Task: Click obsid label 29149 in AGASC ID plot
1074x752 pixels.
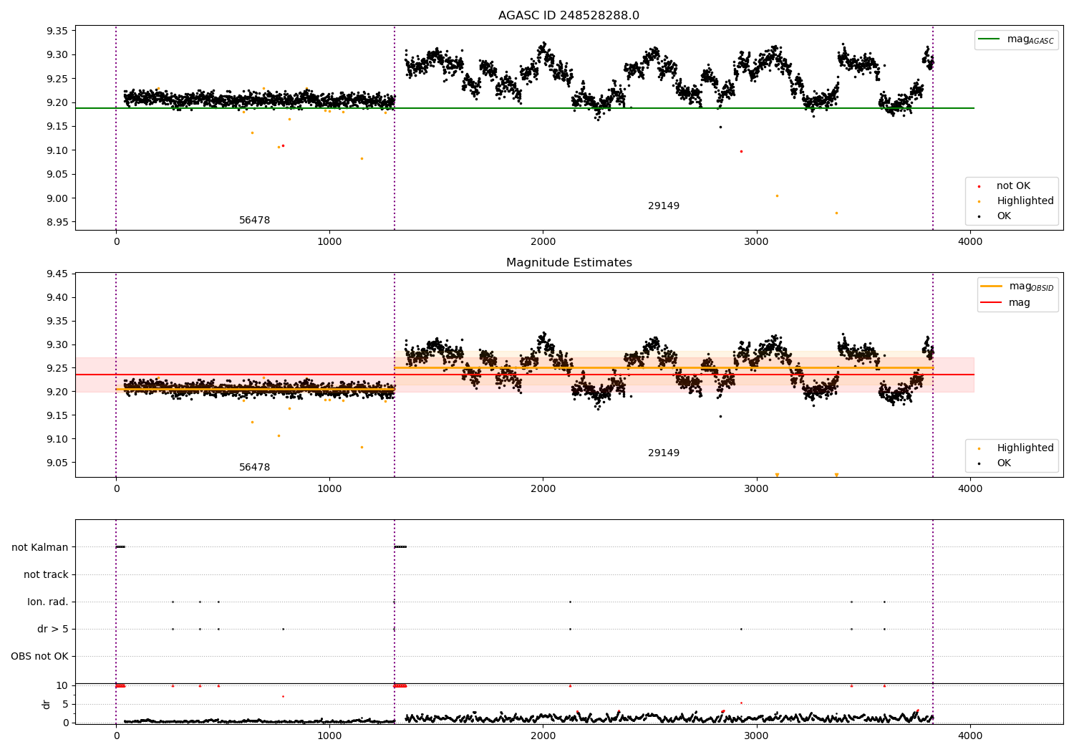Action: [x=664, y=206]
